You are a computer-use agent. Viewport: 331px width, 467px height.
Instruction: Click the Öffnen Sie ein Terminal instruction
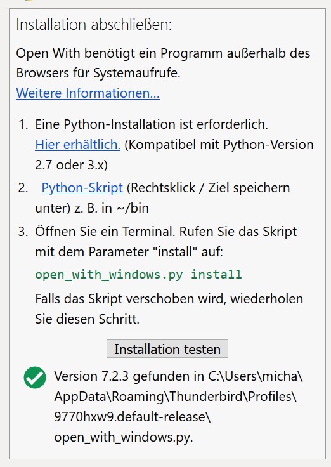pos(165,242)
